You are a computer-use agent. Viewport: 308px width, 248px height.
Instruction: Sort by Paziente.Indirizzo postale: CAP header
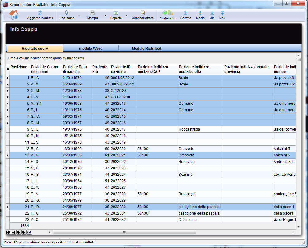157,69
